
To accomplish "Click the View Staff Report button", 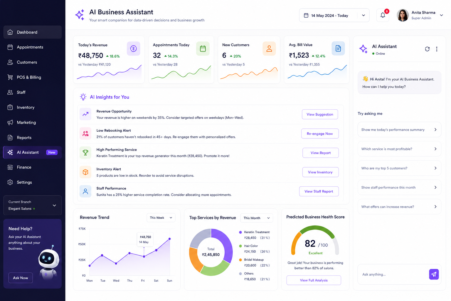I will click(319, 191).
